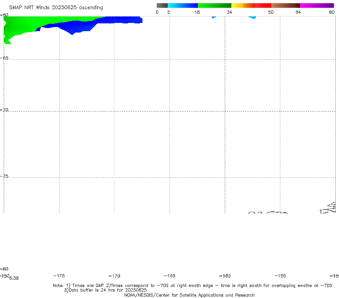
Task: Click the longitude label '-155'
Action: tap(280, 276)
